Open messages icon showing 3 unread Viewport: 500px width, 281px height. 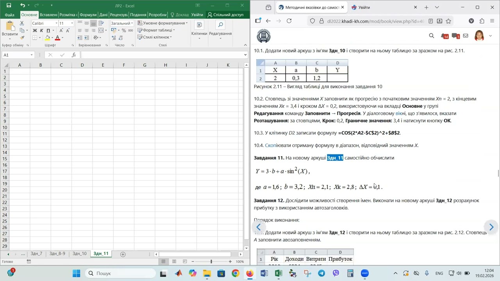pos(455,36)
